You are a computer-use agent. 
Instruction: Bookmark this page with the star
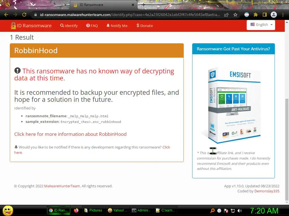235,15
